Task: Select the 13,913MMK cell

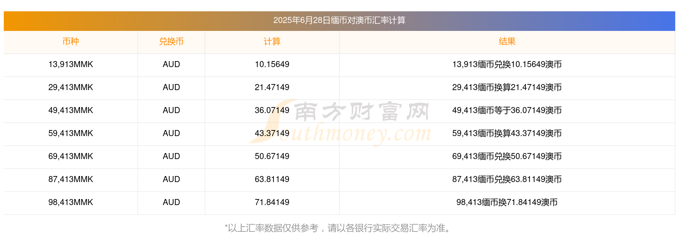Action: 71,64
